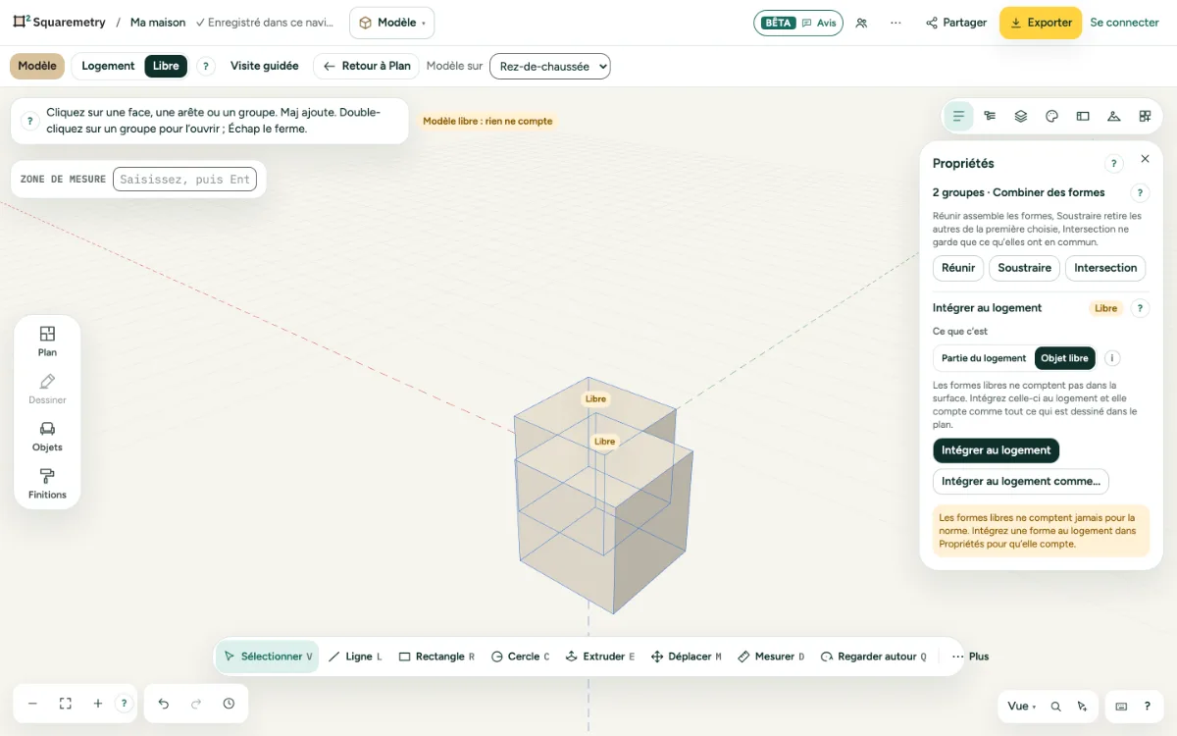Focus the Zone de mesure input field
This screenshot has height=736, width=1177.
point(184,180)
